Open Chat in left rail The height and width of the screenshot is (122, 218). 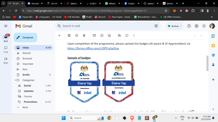pyautogui.click(x=6, y=49)
